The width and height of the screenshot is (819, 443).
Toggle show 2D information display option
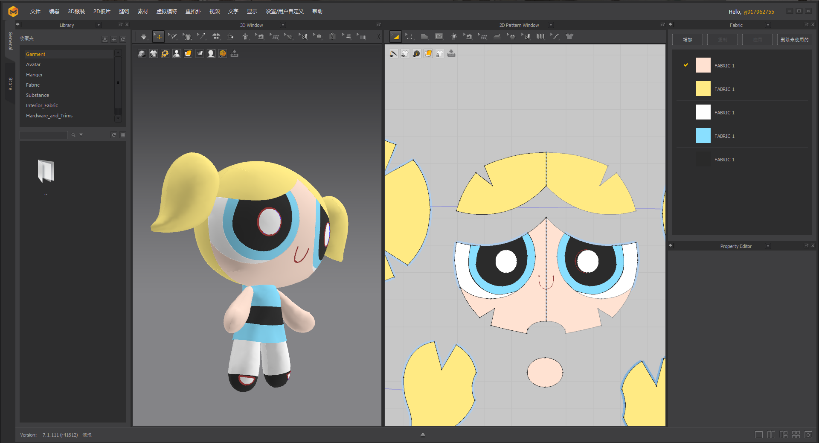tap(417, 53)
